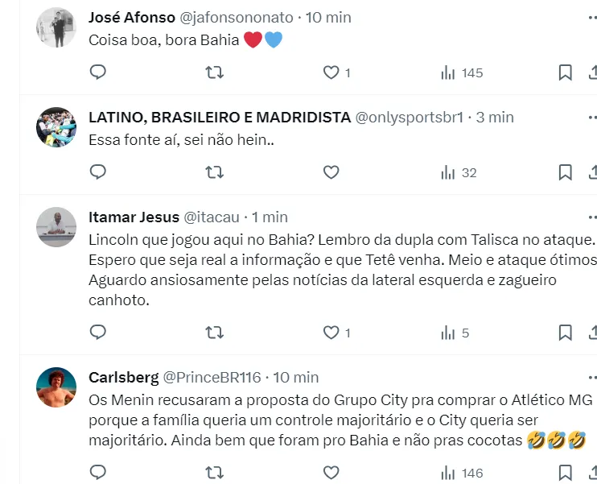Like José Afonso's tweet

[331, 72]
